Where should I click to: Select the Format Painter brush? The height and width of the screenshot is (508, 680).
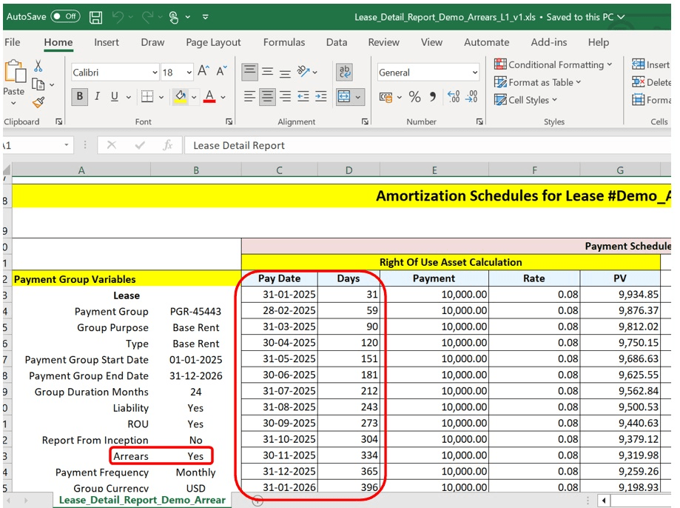point(38,102)
